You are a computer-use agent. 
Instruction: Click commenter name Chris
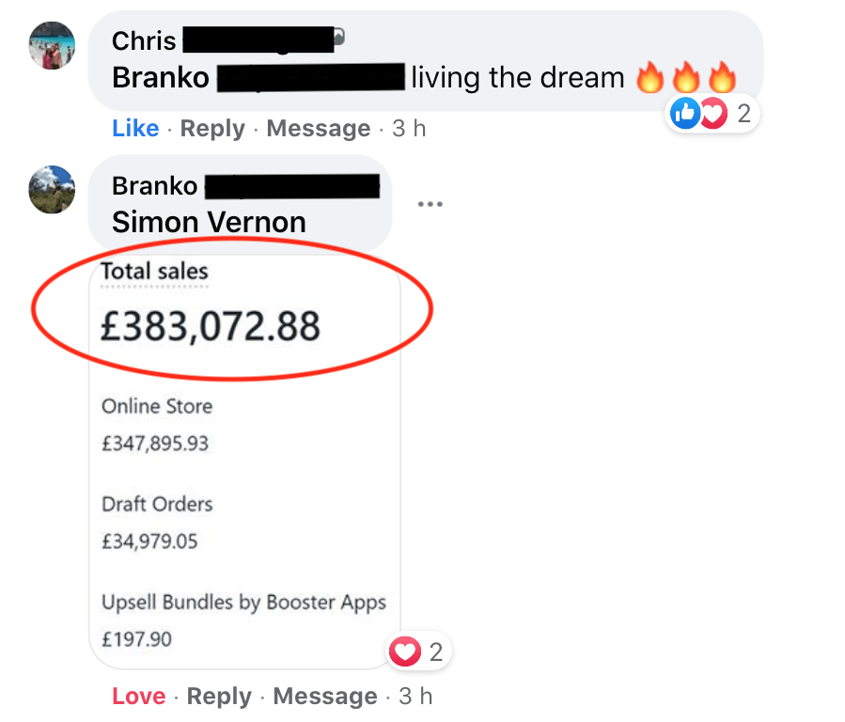(x=144, y=41)
